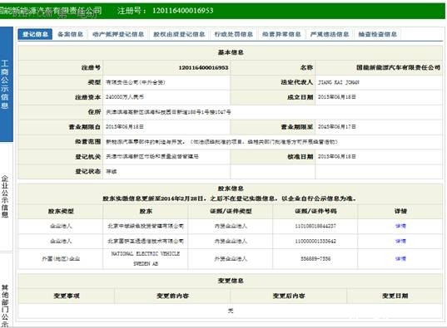Screen dimensions: 447x328
Task: Click shareholder name 北京中核 in the first row
Action: 146,226
